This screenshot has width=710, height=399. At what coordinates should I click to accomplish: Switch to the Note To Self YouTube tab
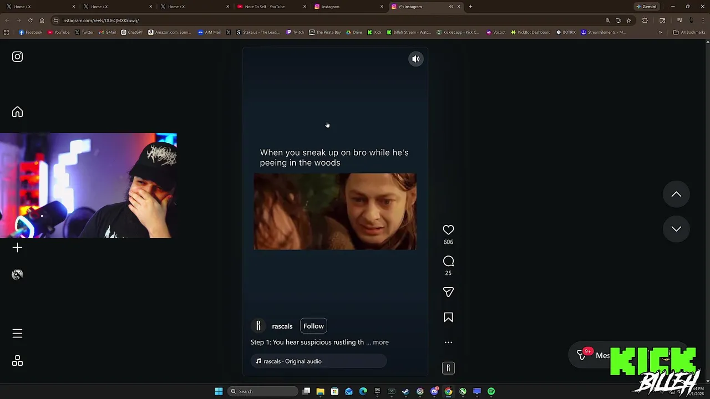[272, 7]
